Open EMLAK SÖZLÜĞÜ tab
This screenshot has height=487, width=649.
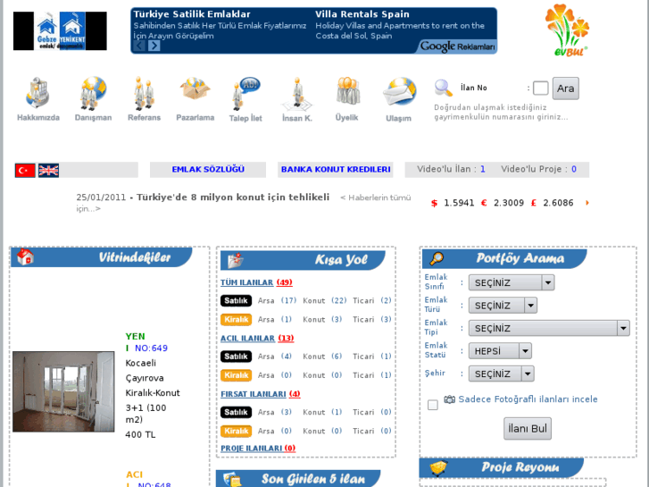(208, 169)
